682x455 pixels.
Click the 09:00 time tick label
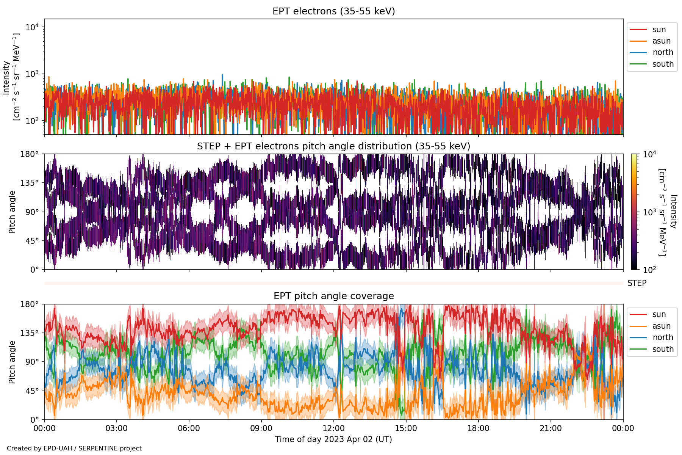tap(261, 428)
